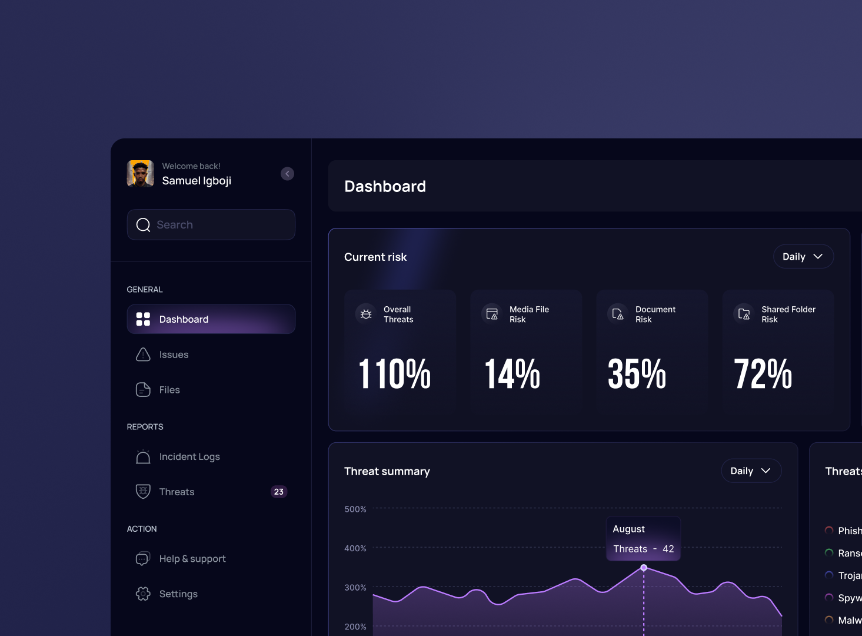Toggle the Ransomware legend indicator

pyautogui.click(x=829, y=553)
